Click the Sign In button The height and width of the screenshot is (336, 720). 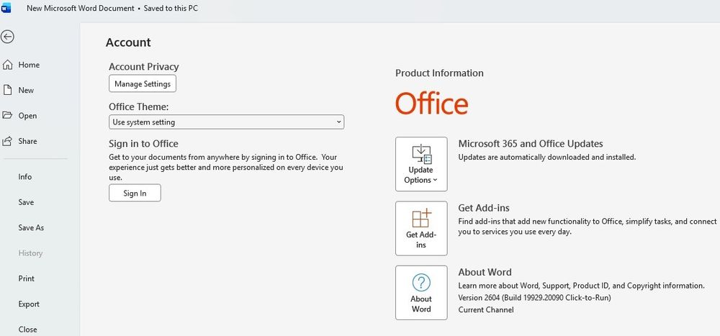tap(135, 193)
